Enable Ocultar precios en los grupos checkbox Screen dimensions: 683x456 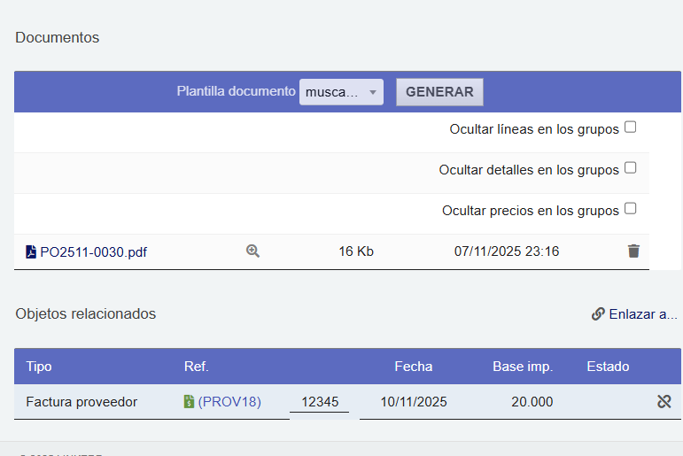click(631, 209)
